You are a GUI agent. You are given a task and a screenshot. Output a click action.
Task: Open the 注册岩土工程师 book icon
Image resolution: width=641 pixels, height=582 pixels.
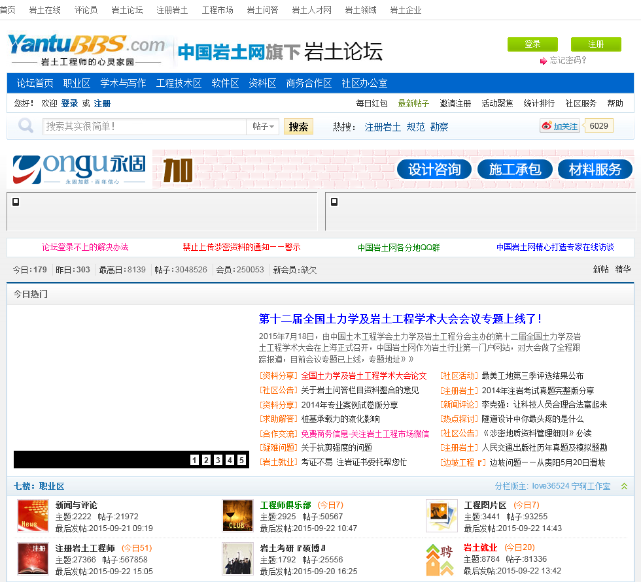pos(33,558)
